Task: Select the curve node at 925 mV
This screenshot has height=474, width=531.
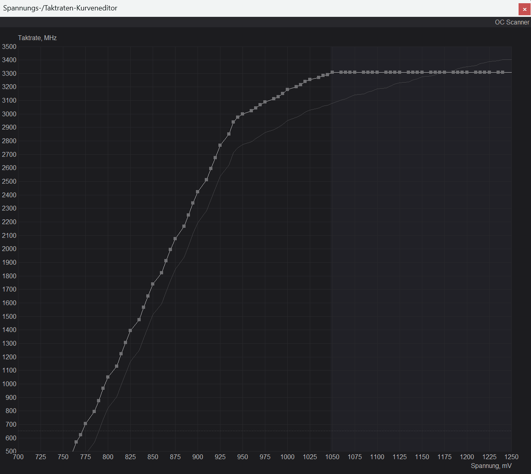Action: [x=220, y=145]
